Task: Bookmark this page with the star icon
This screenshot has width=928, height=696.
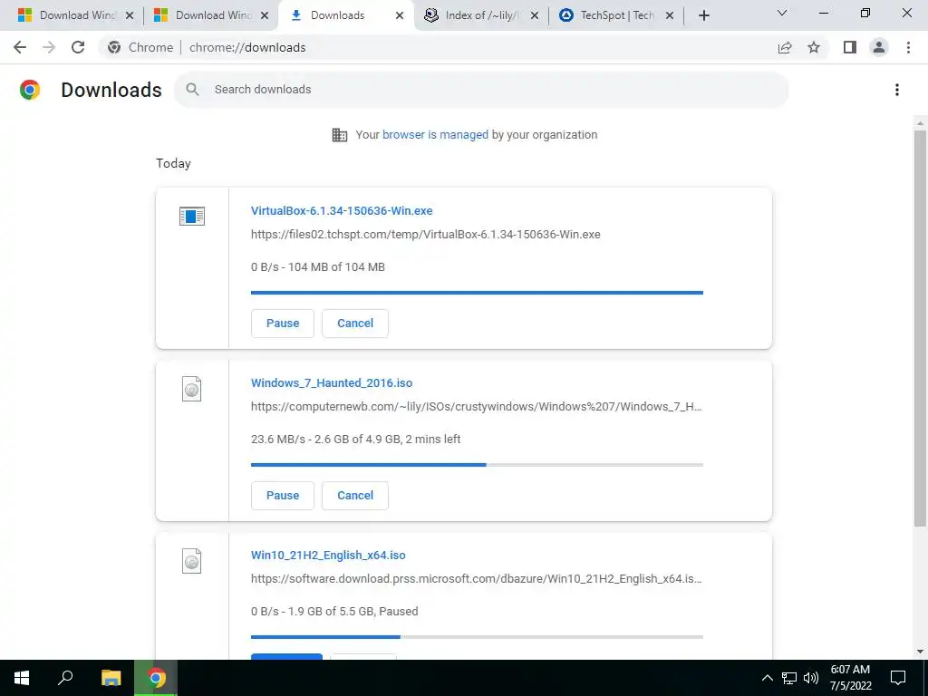Action: click(x=814, y=47)
